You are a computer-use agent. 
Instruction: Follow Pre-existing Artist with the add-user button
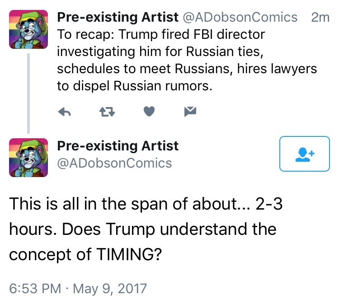304,154
